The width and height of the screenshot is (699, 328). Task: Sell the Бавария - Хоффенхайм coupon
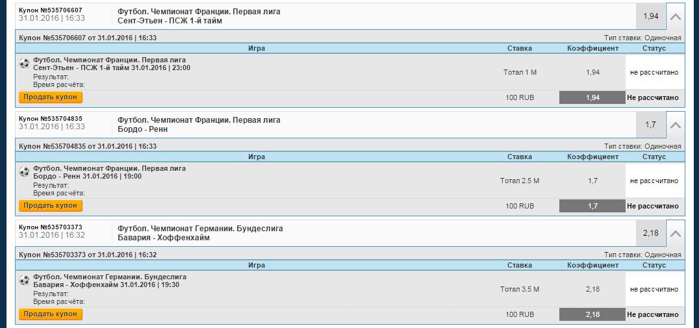(x=51, y=314)
